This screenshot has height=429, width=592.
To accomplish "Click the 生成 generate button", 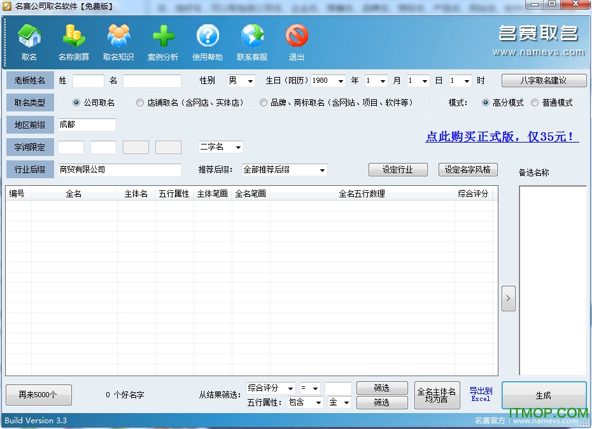I will click(544, 395).
